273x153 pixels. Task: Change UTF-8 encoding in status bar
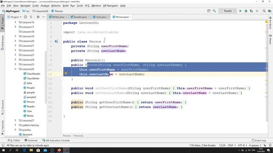click(x=242, y=145)
